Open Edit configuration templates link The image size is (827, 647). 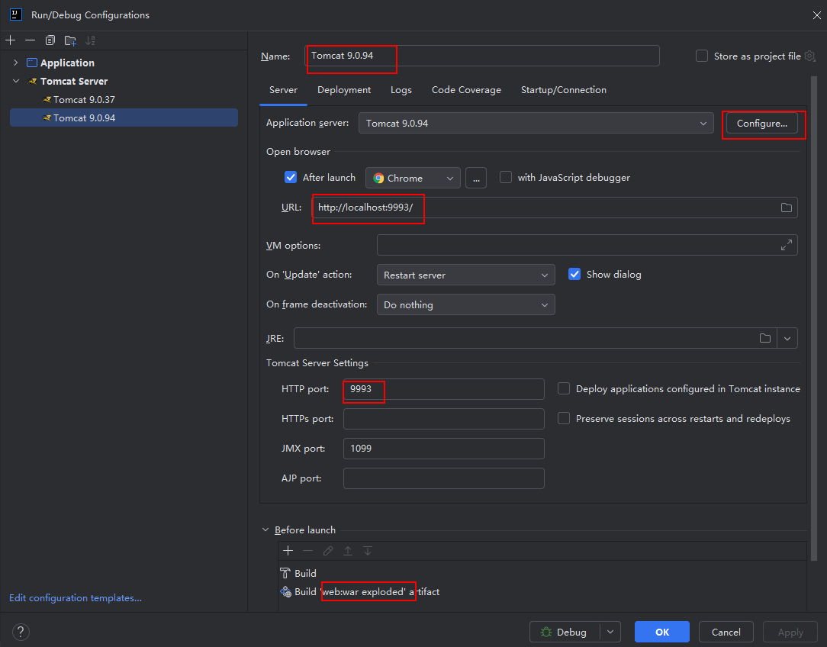tap(76, 598)
